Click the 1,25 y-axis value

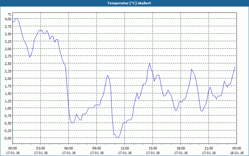[8, 101]
